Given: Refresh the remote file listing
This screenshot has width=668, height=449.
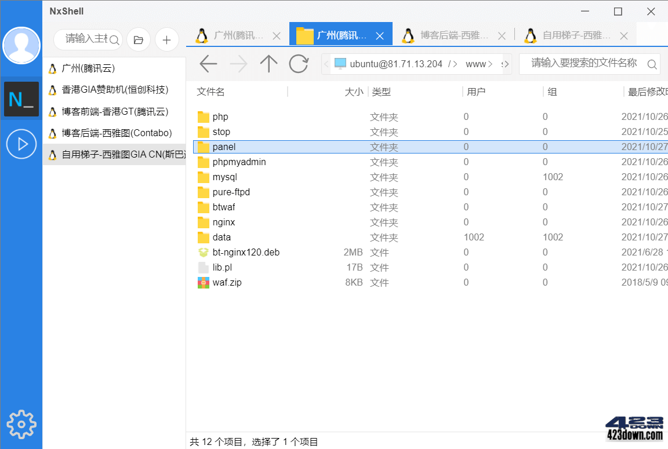Looking at the screenshot, I should pyautogui.click(x=299, y=64).
